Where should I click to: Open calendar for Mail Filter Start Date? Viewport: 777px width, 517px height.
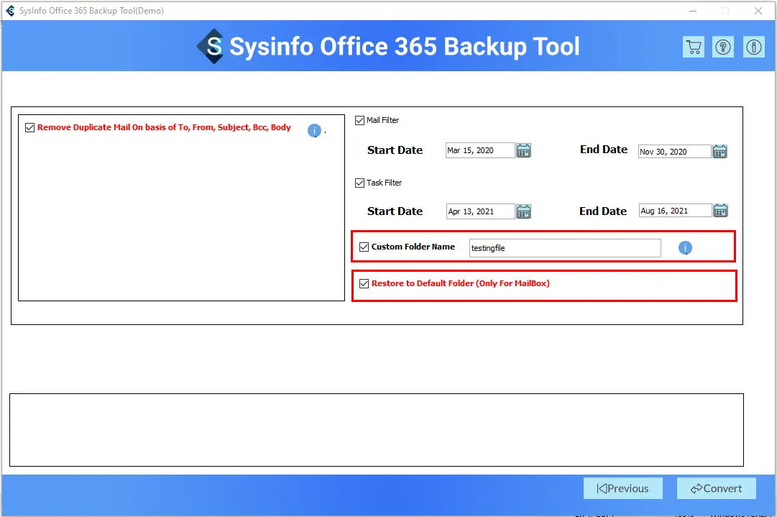523,150
